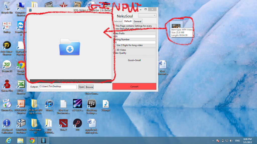Browse for an output folder
This screenshot has width=257, height=144.
pyautogui.click(x=90, y=87)
